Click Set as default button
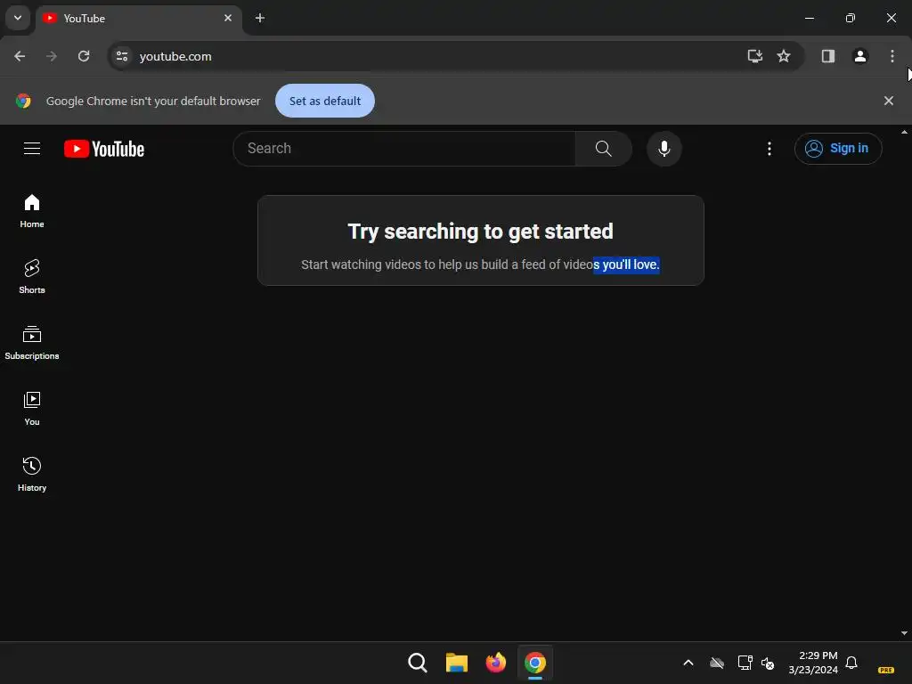 point(324,101)
